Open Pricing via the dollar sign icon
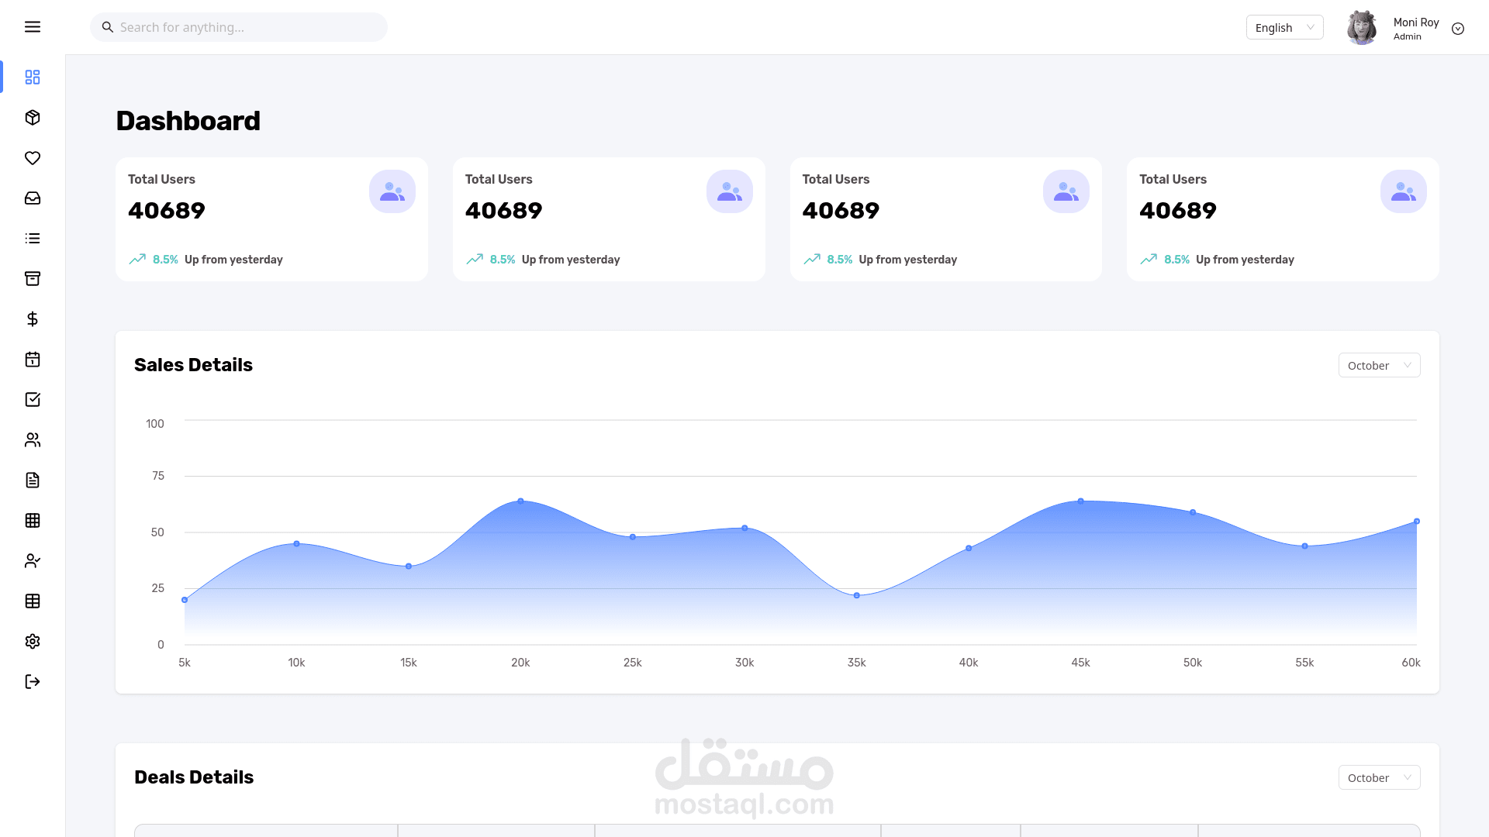The width and height of the screenshot is (1489, 837). pos(33,319)
